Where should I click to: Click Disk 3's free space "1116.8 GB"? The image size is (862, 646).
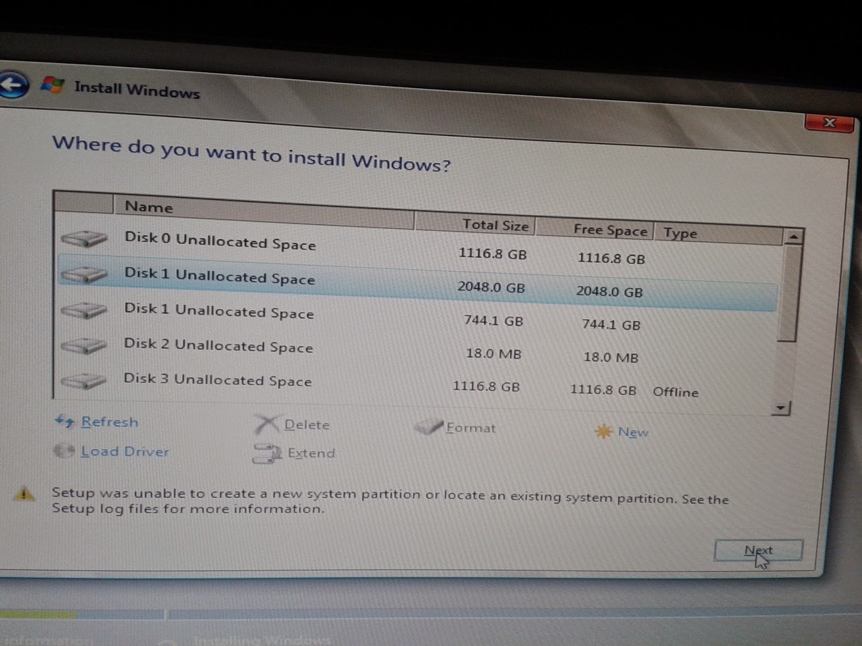pyautogui.click(x=603, y=390)
